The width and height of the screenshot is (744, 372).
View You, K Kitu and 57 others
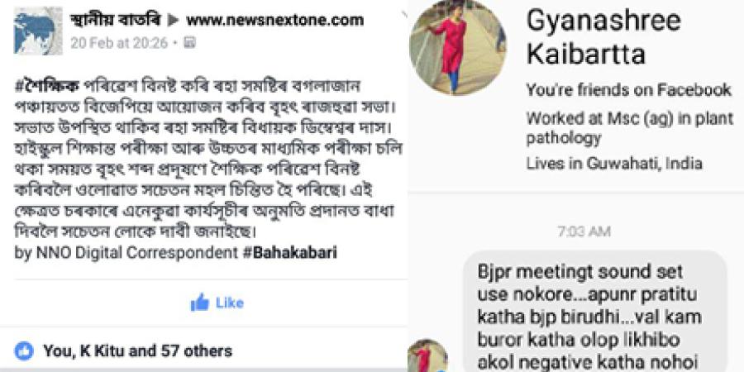point(137,351)
